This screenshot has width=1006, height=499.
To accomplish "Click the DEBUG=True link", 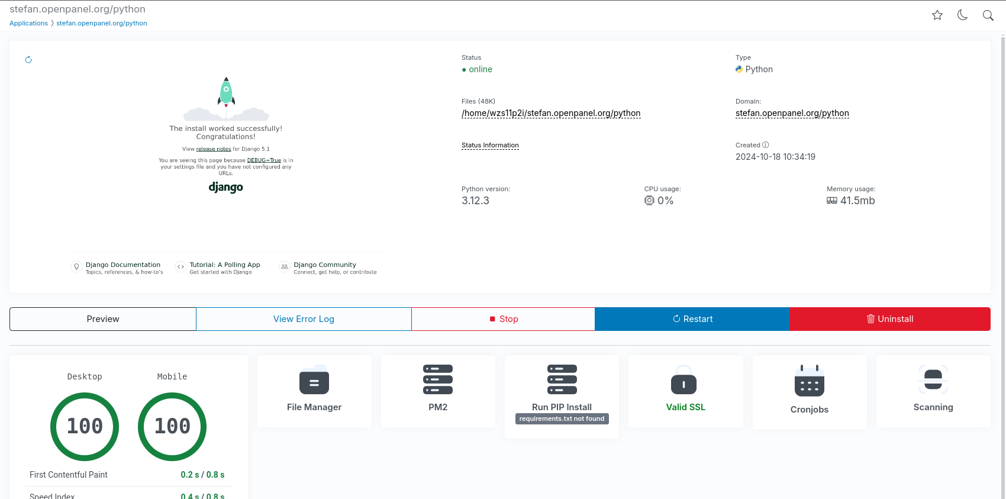I will point(264,160).
